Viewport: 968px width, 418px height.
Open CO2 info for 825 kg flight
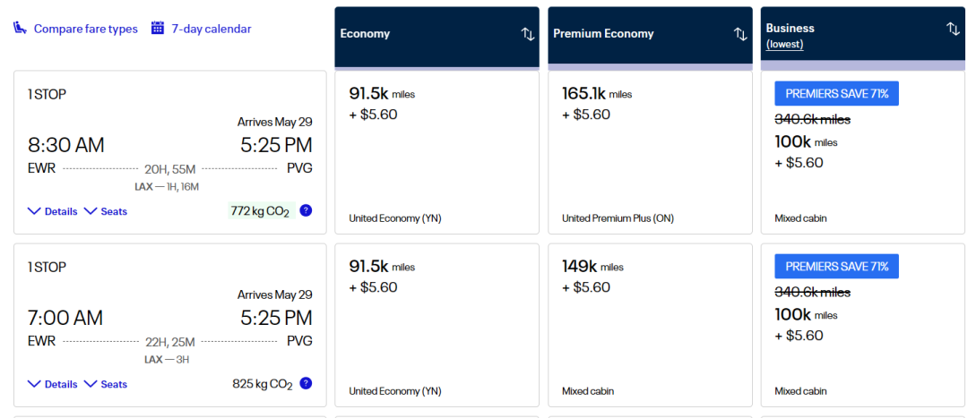coord(306,384)
